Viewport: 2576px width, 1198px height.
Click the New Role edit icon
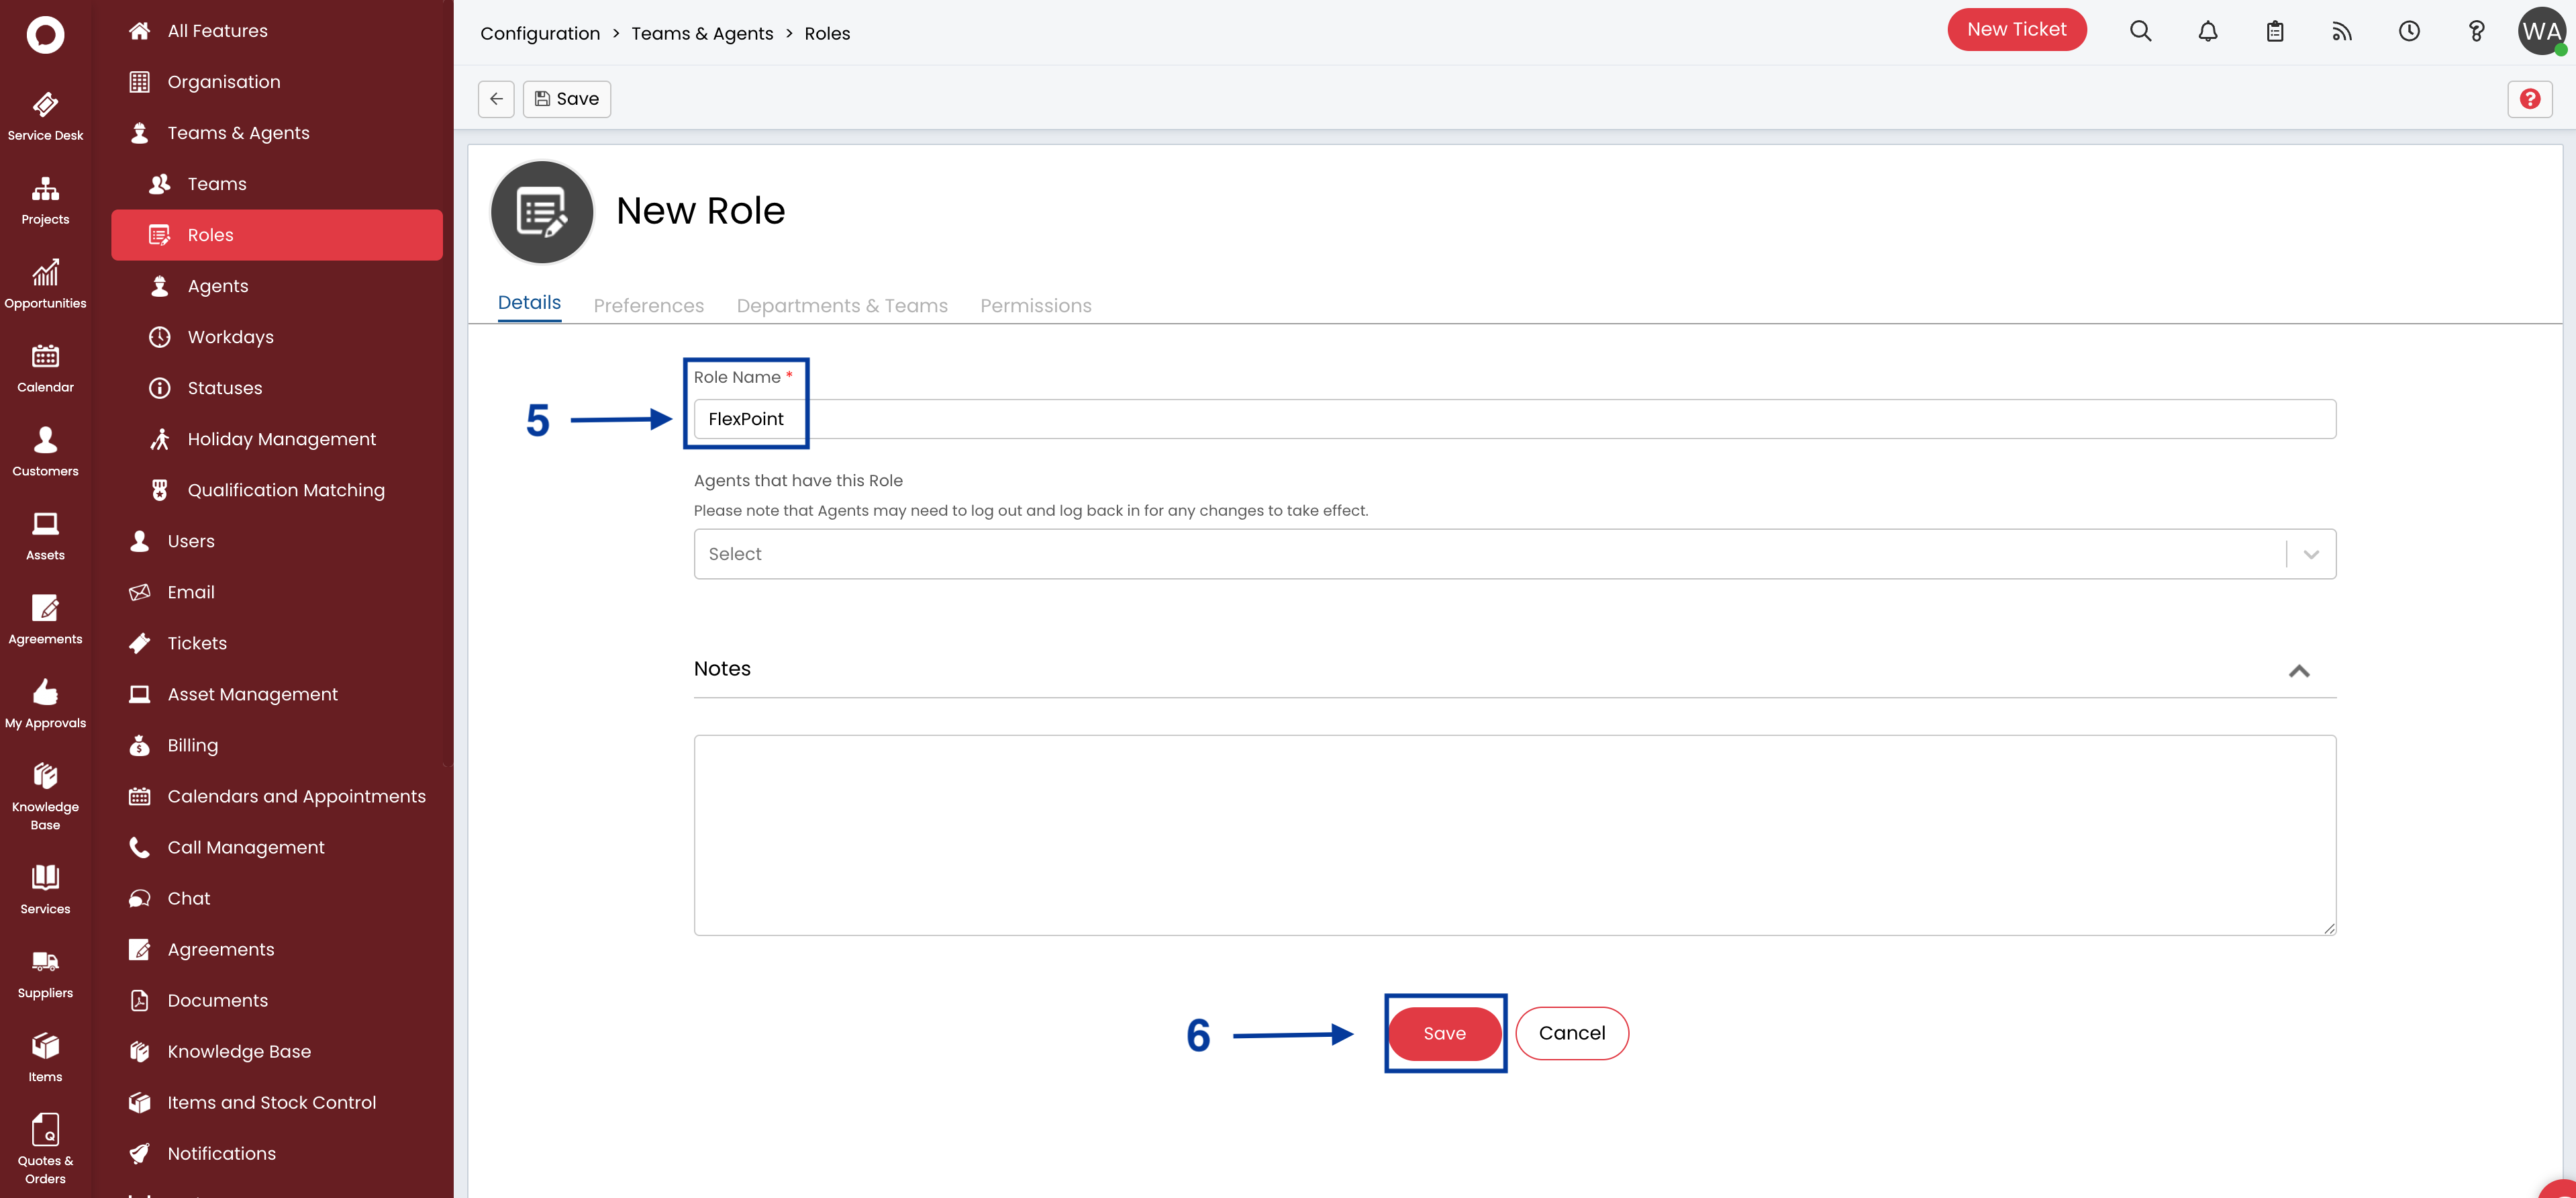click(542, 211)
